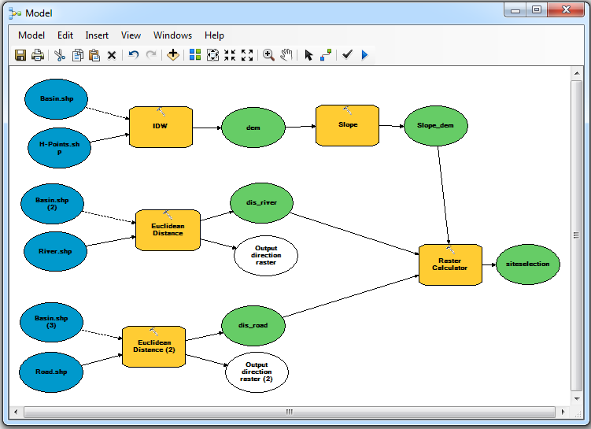The width and height of the screenshot is (591, 429).
Task: Open the Edit menu
Action: 65,35
